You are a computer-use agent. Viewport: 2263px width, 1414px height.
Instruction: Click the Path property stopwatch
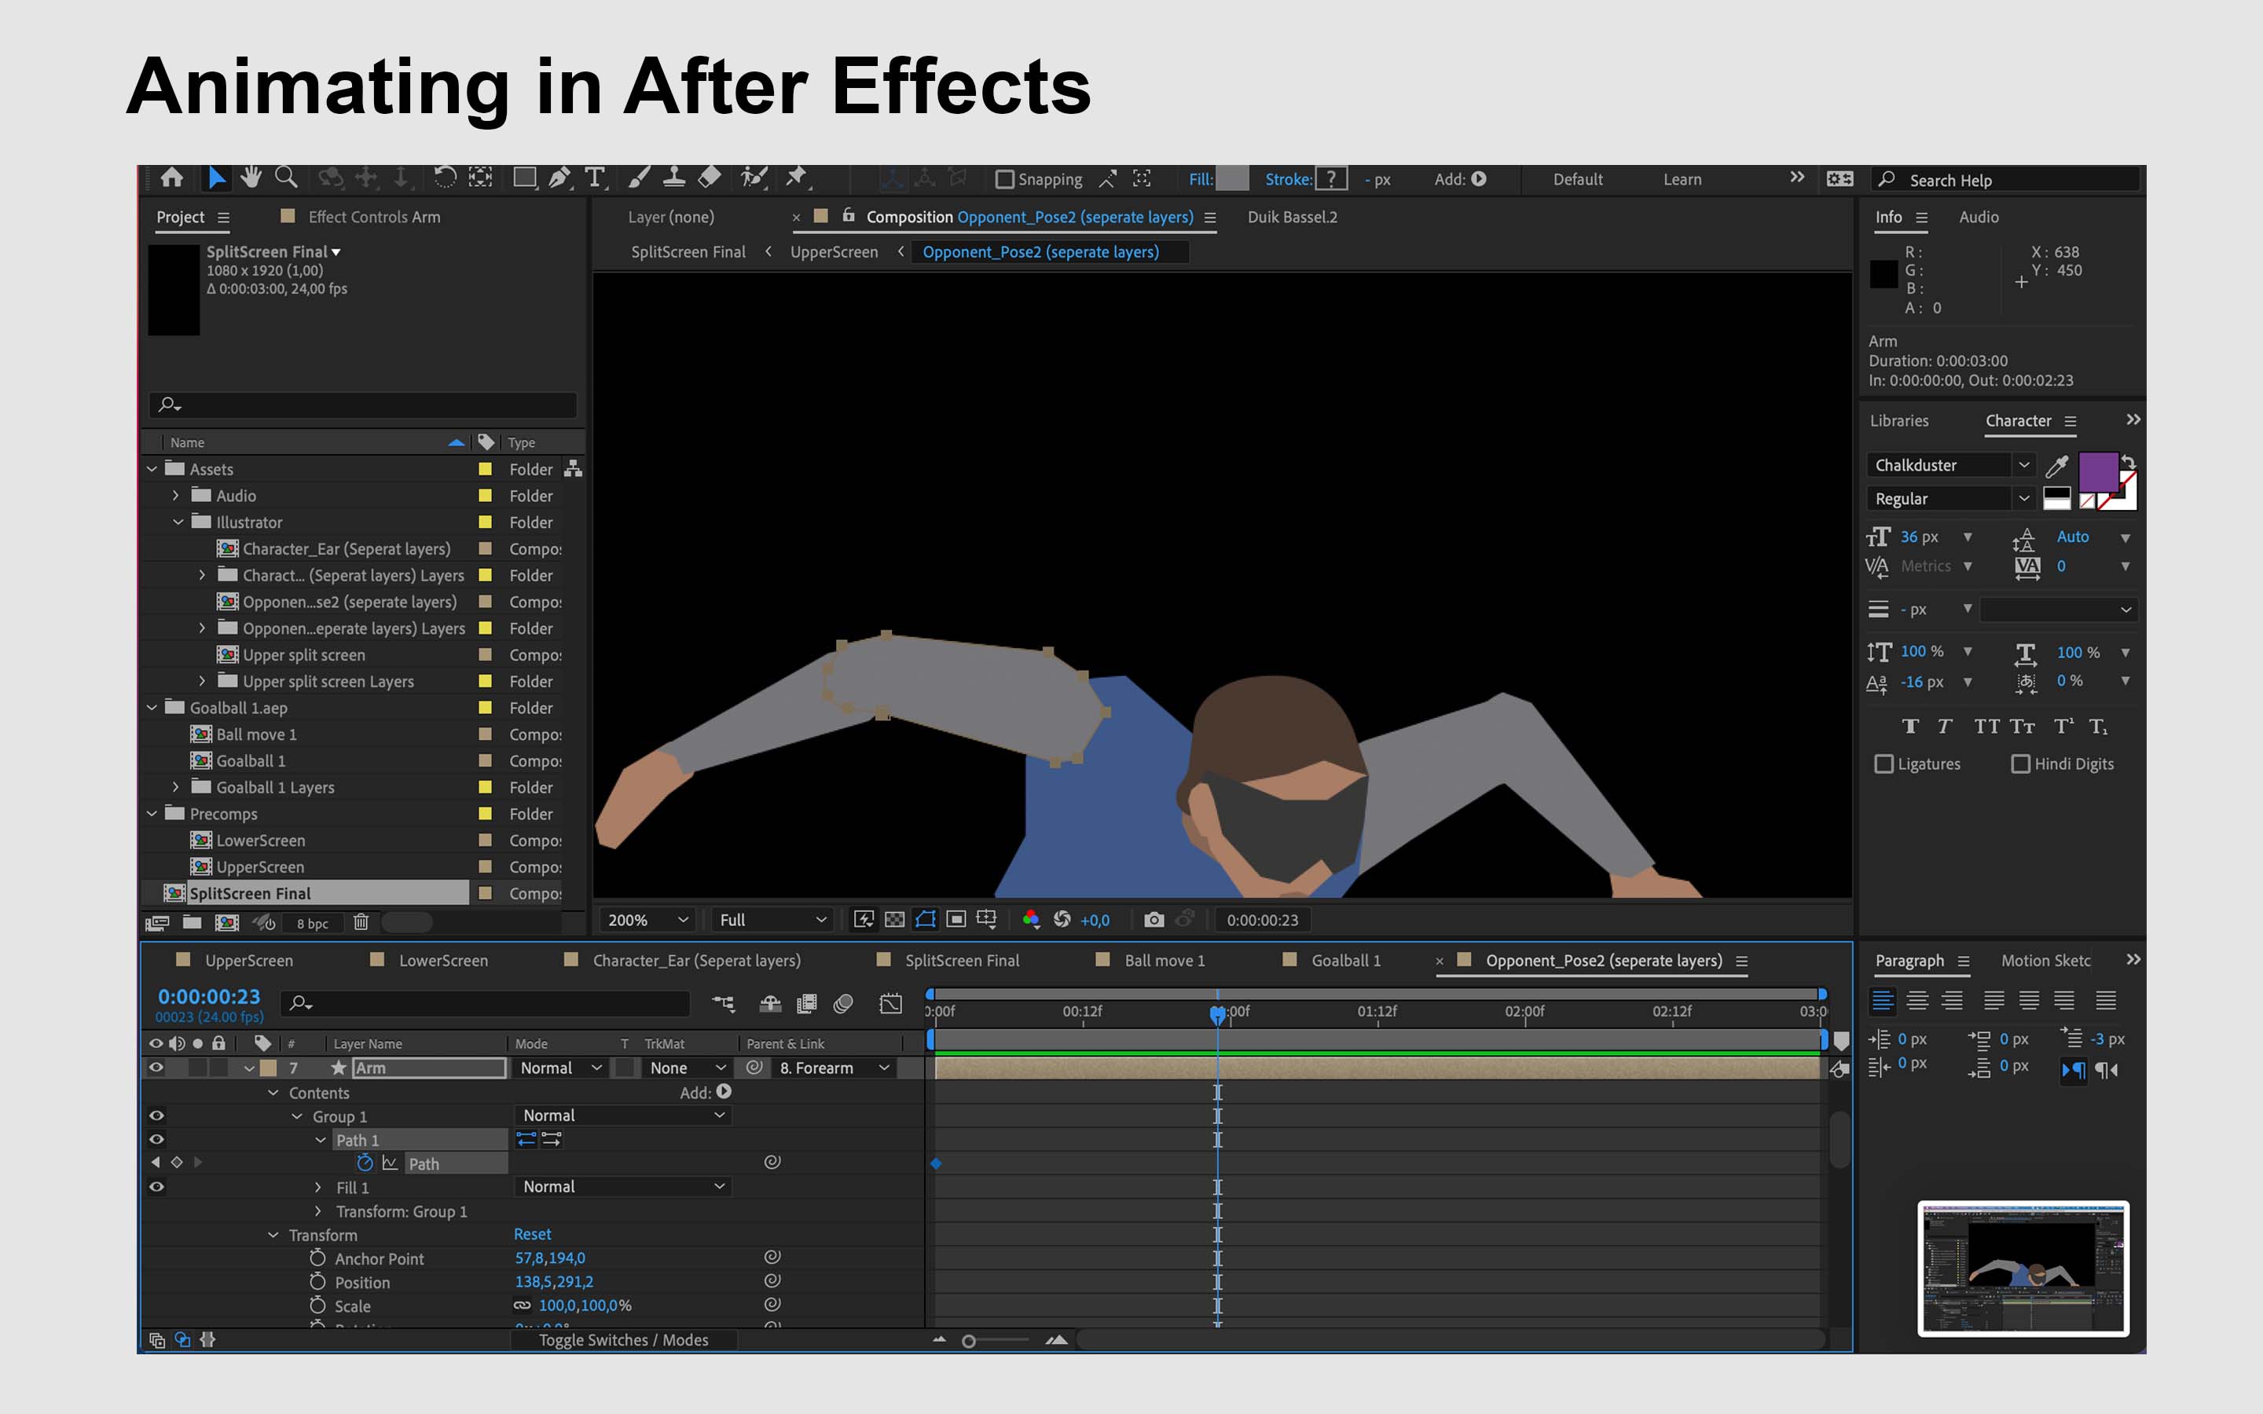[365, 1163]
